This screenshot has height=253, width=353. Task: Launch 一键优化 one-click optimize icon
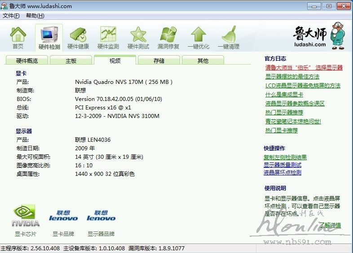pyautogui.click(x=199, y=35)
